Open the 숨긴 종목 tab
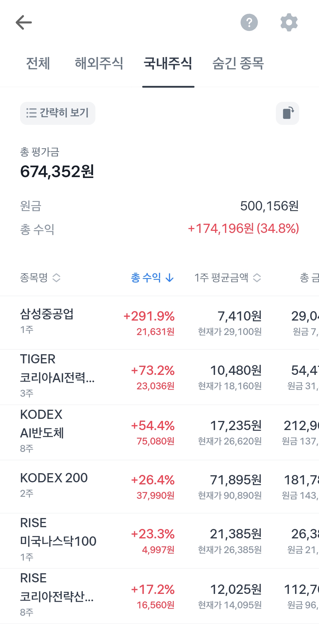Screen dimensions: 319x624 (x=238, y=63)
